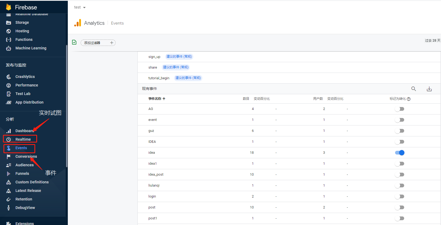This screenshot has width=441, height=225.
Task: Enable conversion toggle for guz event
Action: [x=400, y=131]
